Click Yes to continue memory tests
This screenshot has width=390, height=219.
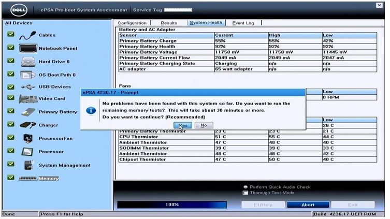coord(183,125)
